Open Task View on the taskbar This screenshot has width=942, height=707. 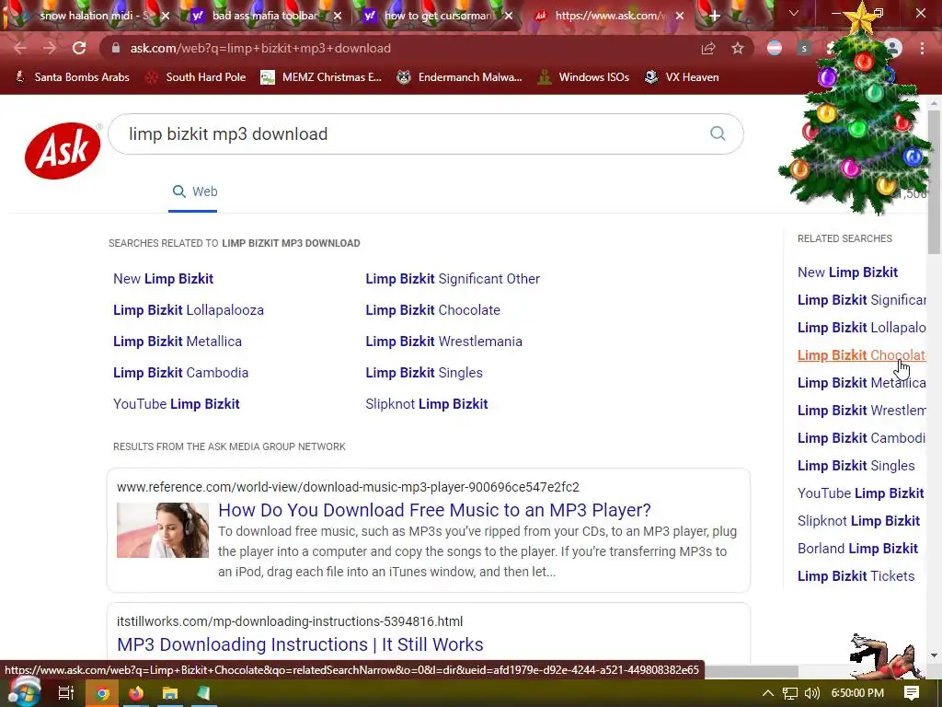[x=65, y=693]
